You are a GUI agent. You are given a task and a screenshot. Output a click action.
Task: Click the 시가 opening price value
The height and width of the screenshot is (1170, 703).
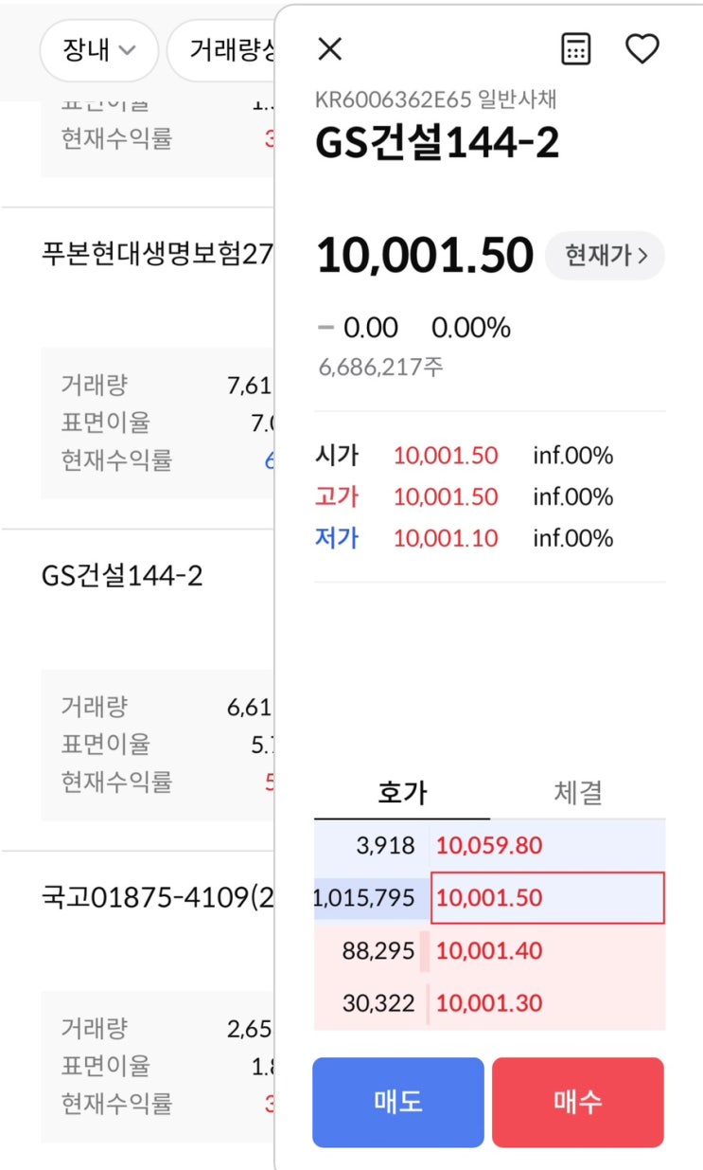coord(445,456)
